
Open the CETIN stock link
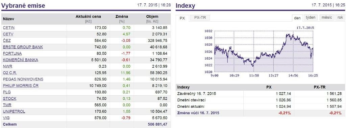click(x=8, y=28)
